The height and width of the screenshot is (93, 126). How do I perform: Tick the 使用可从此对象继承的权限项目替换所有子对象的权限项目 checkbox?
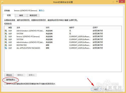[x=5, y=84]
